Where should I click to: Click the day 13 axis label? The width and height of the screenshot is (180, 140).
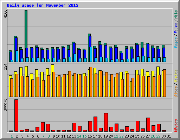click(74, 136)
